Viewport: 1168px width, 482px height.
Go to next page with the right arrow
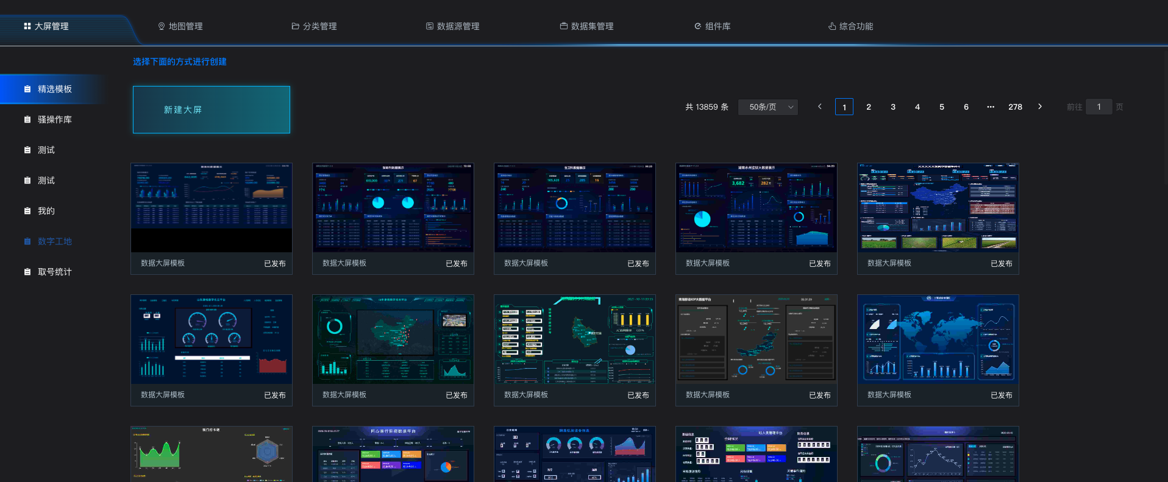click(1040, 107)
